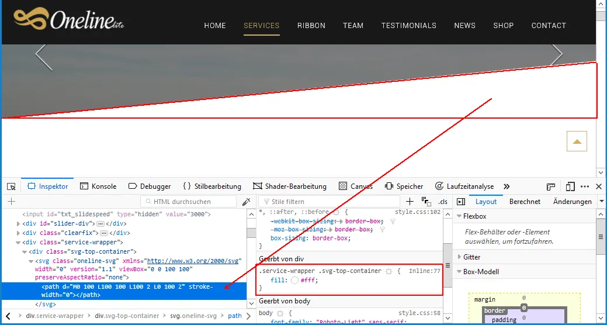
Task: Click the ellipsis badge in slider-div row
Action: [100, 223]
